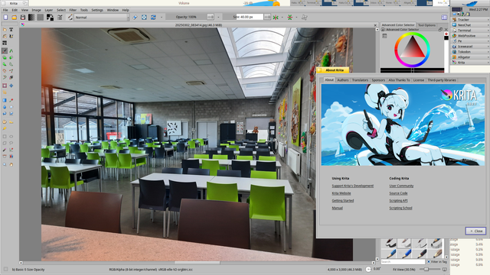The width and height of the screenshot is (490, 275).
Task: Select the Transform tool
Action: tap(5, 86)
